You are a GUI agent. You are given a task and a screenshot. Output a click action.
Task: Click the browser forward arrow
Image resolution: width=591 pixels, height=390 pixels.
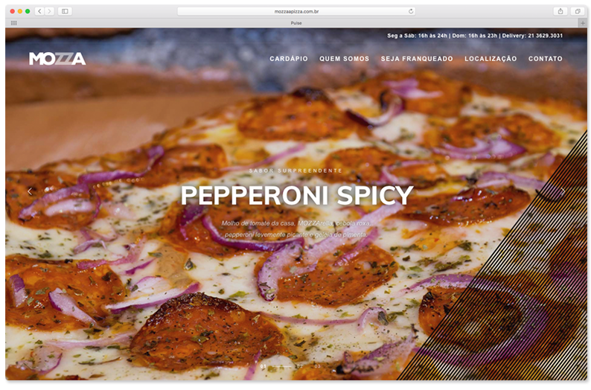pos(49,11)
